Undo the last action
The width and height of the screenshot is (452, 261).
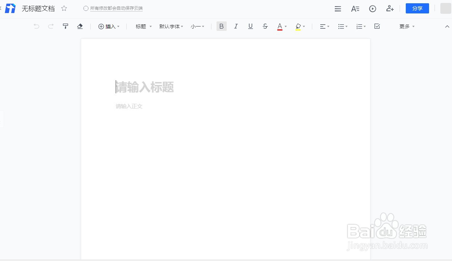point(36,26)
